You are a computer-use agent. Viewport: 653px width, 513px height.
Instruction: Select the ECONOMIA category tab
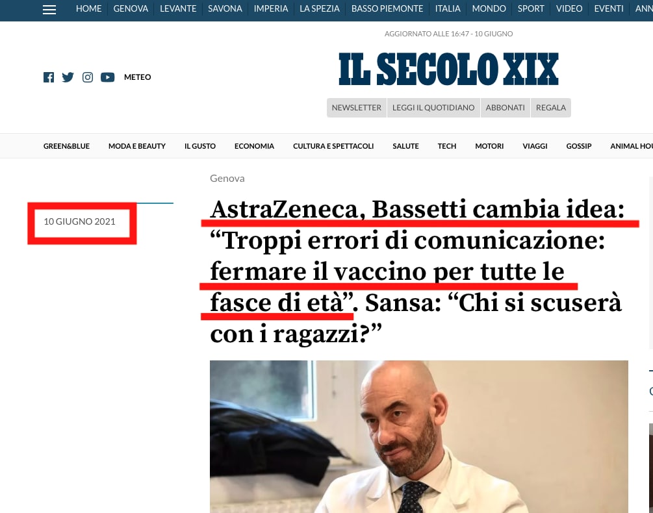pyautogui.click(x=254, y=146)
